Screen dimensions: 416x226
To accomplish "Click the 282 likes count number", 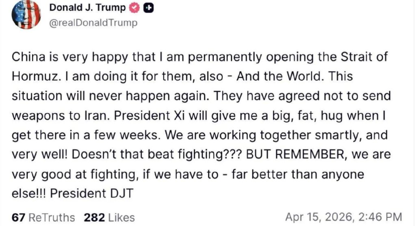I will (95, 217).
